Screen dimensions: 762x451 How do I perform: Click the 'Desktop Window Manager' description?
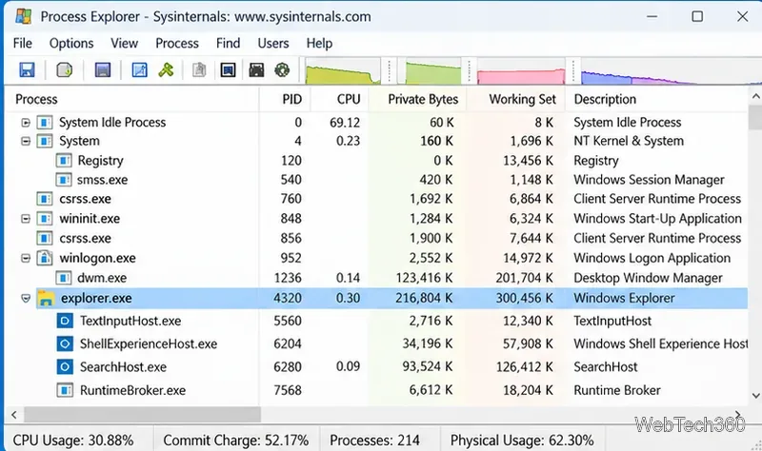point(648,278)
